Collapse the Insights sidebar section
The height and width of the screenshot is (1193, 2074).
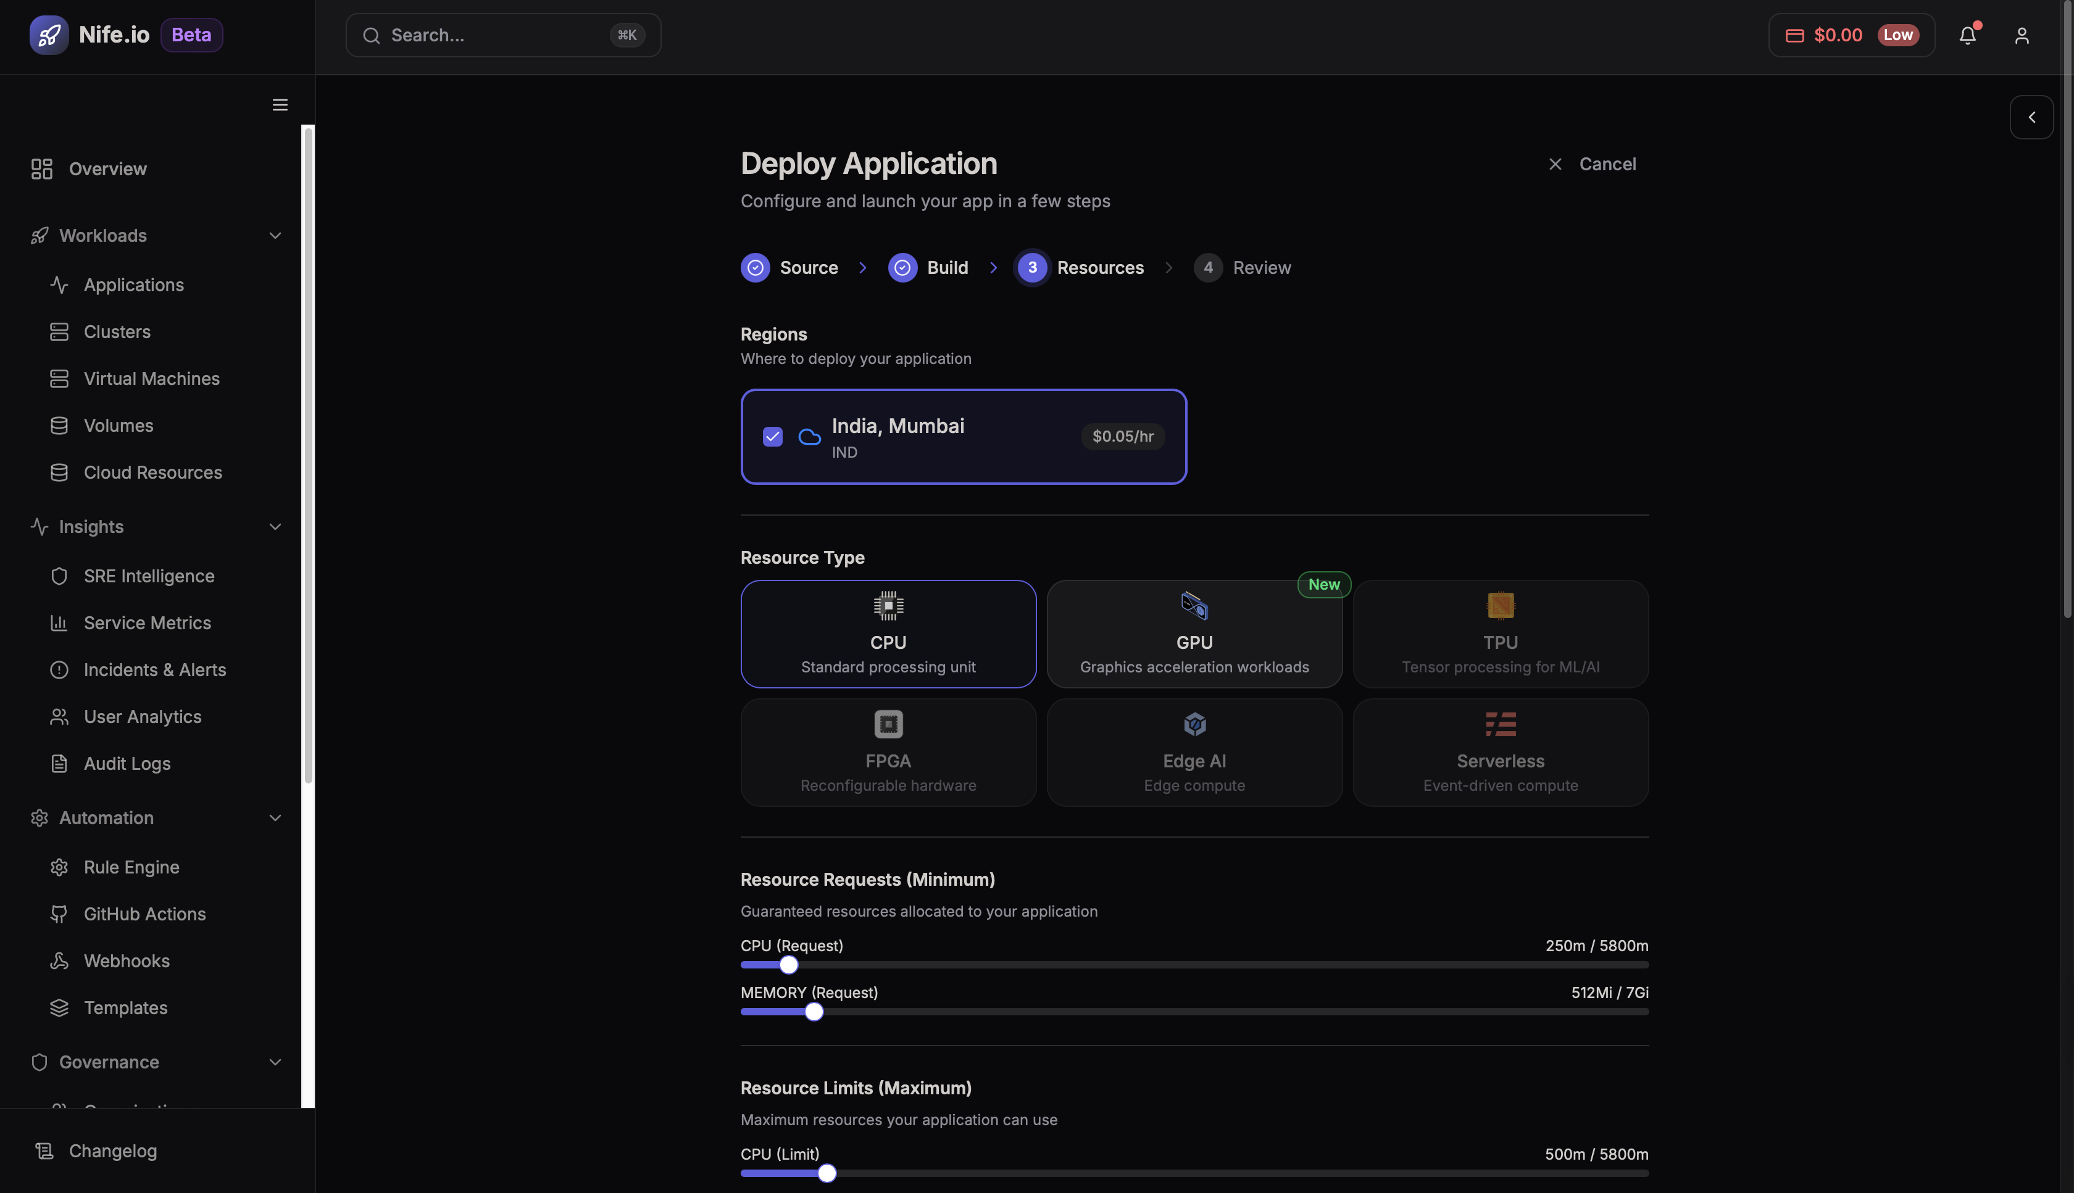[275, 527]
